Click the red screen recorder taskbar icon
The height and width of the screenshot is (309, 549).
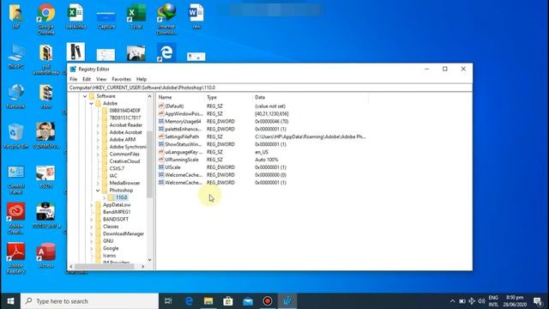pos(268,301)
